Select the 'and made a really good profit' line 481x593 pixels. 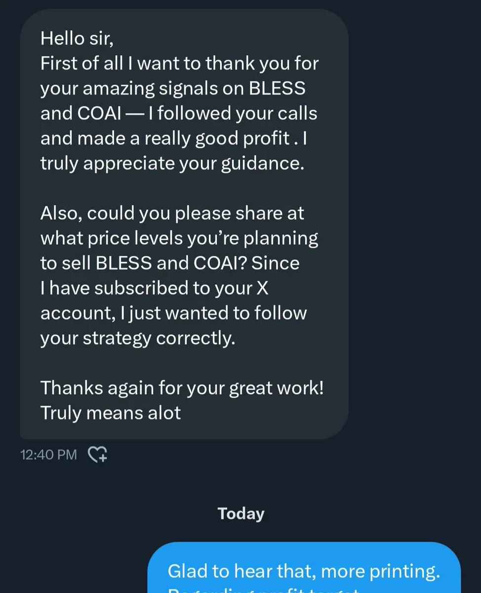point(174,138)
